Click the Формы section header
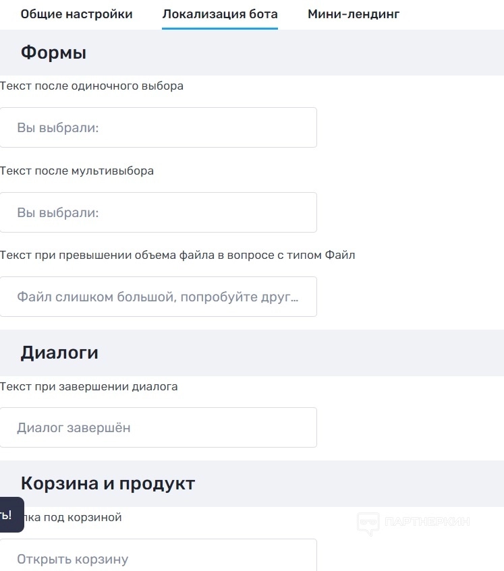 click(53, 53)
